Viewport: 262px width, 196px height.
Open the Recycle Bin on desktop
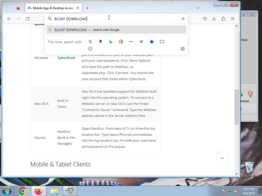[249, 170]
